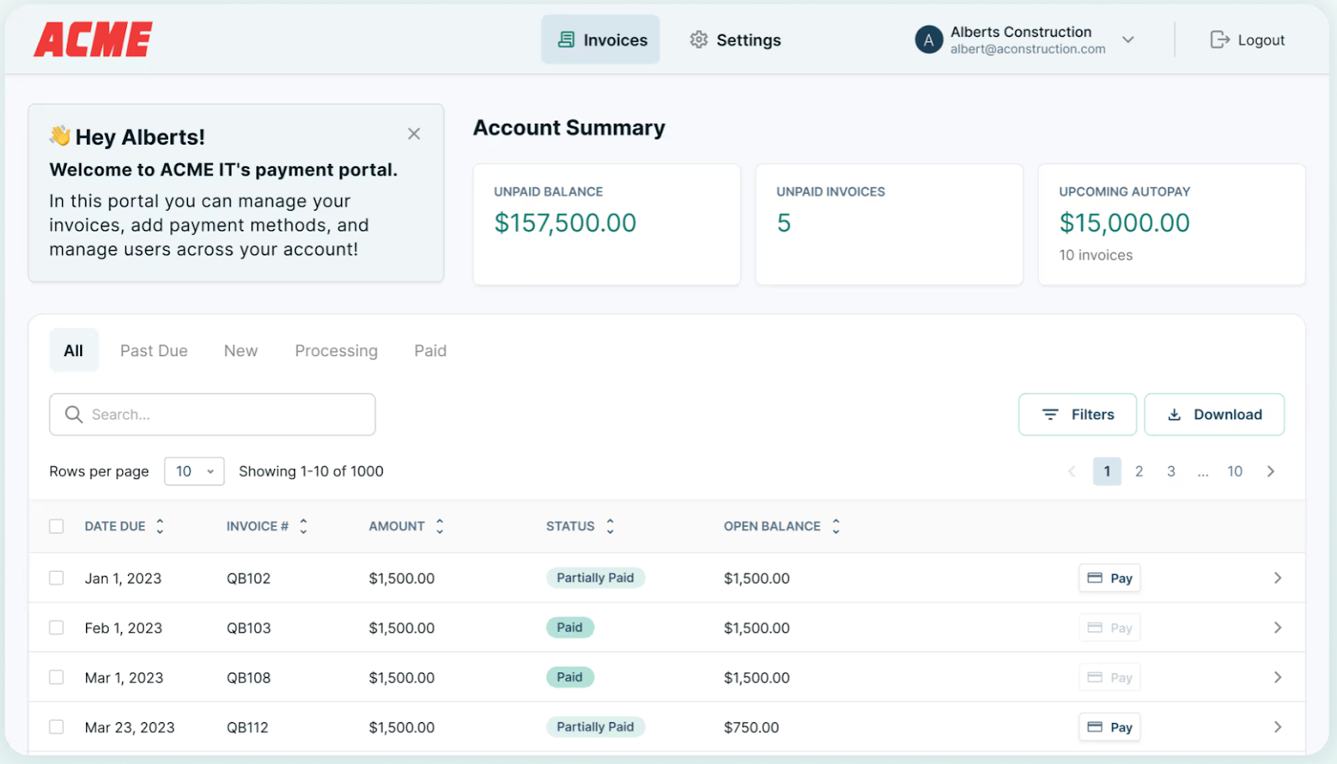This screenshot has height=764, width=1337.
Task: Open the Rows per page dropdown
Action: (x=195, y=471)
